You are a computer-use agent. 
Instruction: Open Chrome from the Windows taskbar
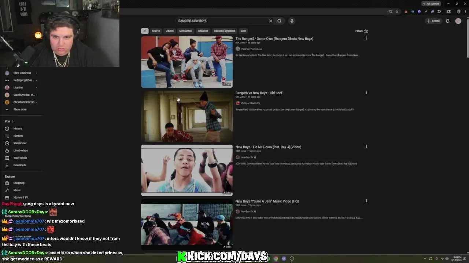276,259
